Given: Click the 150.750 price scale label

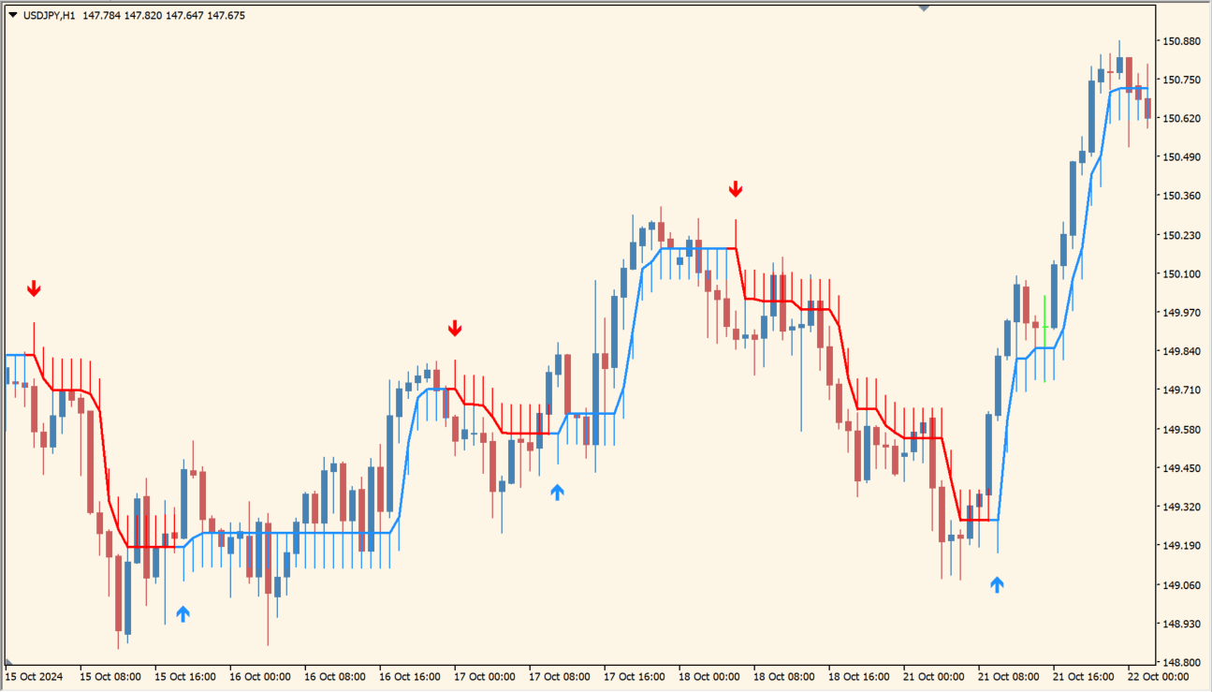Looking at the screenshot, I should tap(1181, 80).
